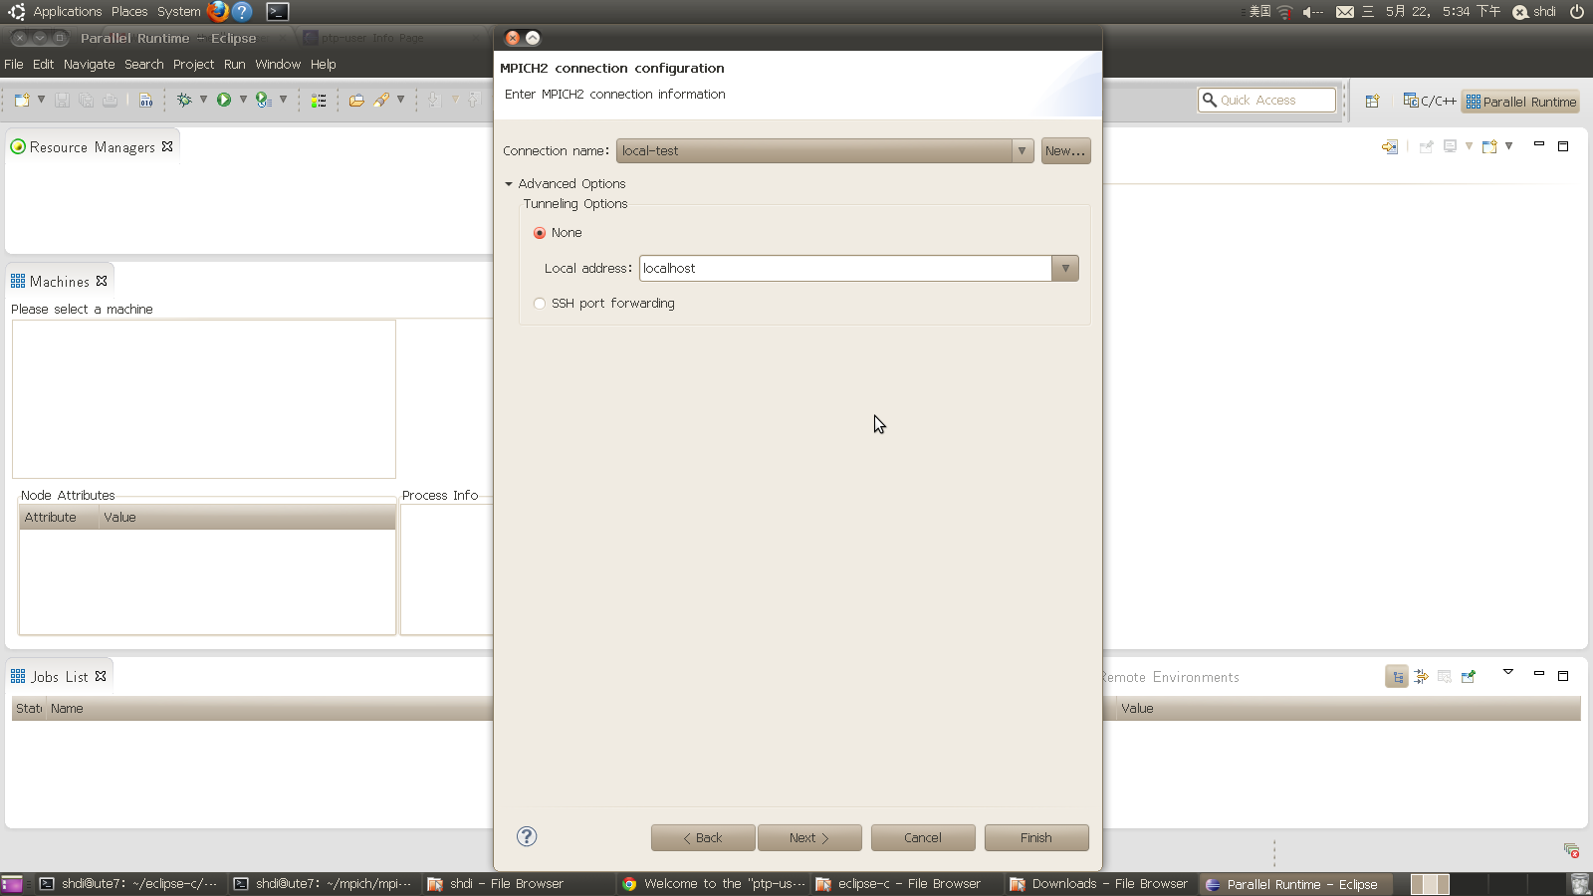Viewport: 1593px width, 896px height.
Task: Click the yellow arrow icon in the top-right view toolbar
Action: (x=1389, y=146)
